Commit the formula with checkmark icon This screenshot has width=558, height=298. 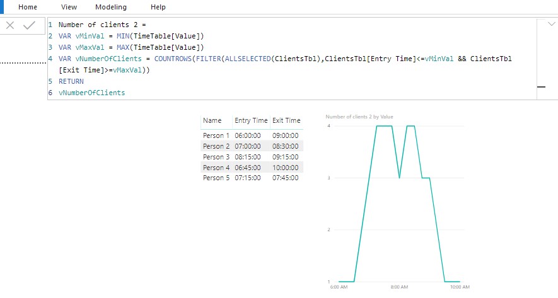(29, 25)
